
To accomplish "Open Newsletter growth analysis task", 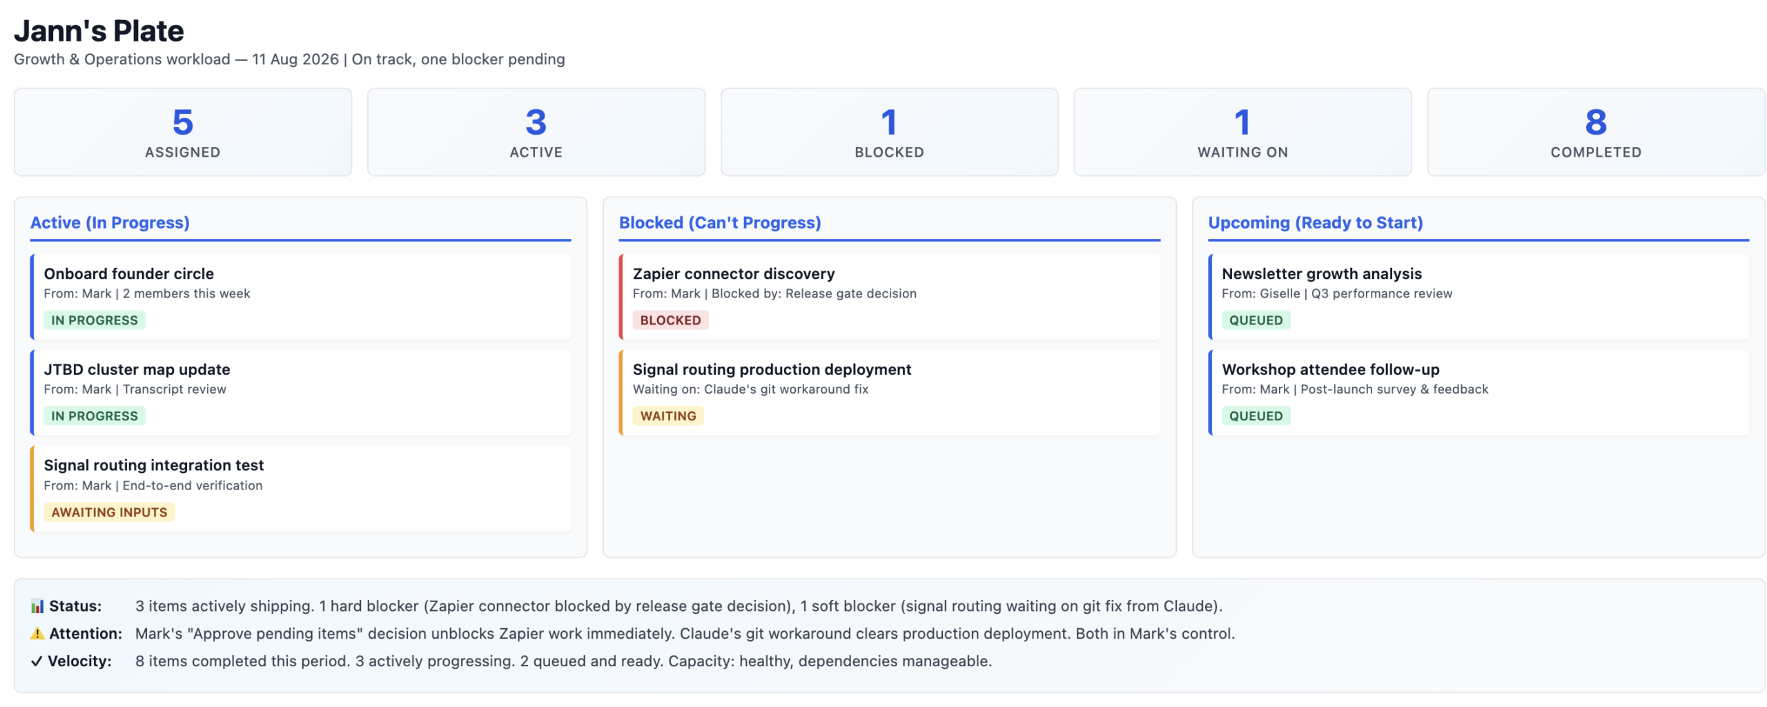I will (1478, 297).
